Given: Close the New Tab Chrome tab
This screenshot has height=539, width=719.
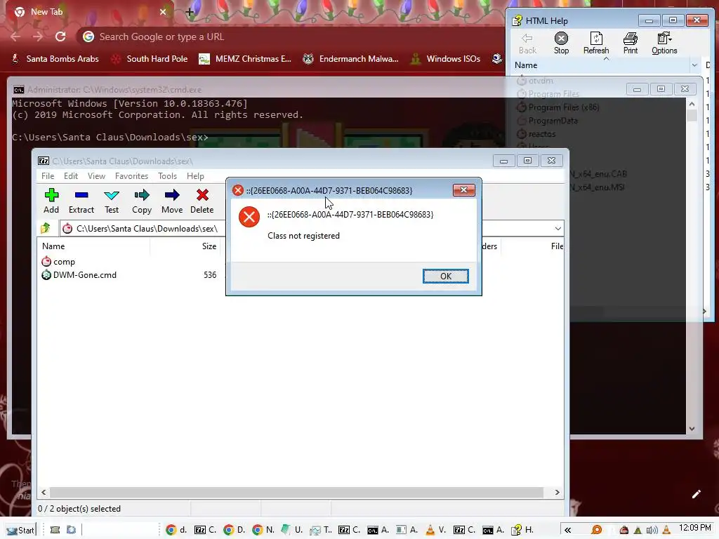Looking at the screenshot, I should click(163, 12).
